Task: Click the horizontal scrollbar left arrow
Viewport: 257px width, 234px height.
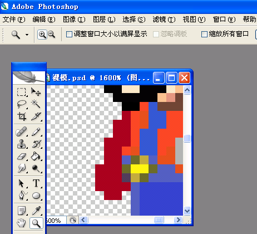Action: [83, 220]
